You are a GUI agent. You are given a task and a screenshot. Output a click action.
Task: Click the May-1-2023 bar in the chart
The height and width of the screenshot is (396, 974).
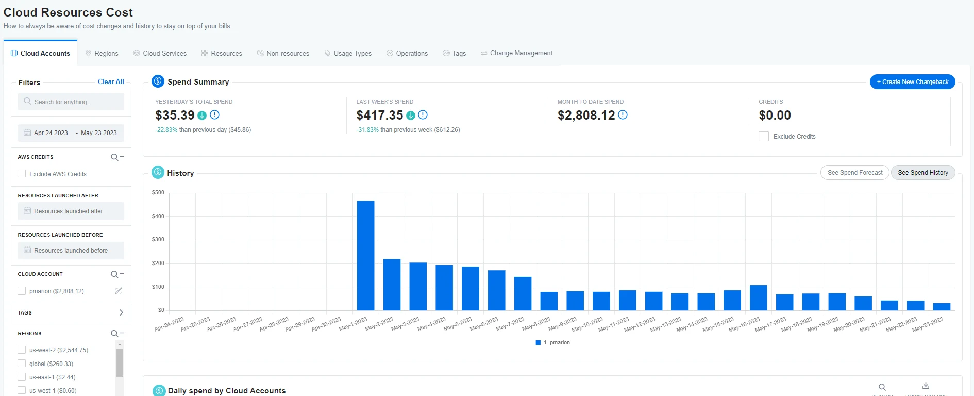coord(366,256)
